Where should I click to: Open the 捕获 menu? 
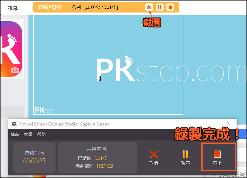(x=15, y=134)
